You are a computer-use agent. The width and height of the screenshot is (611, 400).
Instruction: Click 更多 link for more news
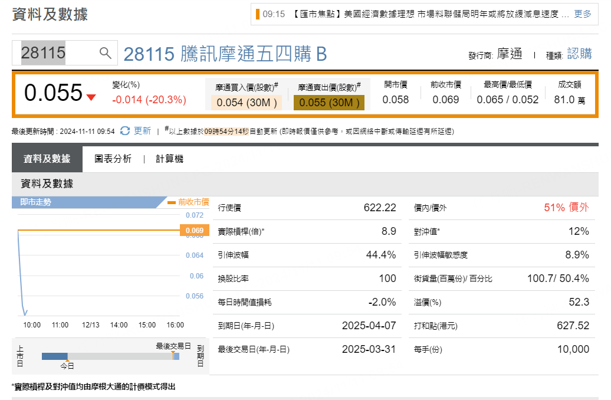[582, 14]
